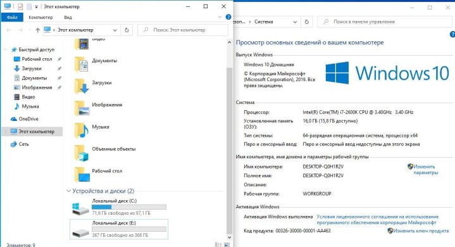Open recent locations dropdown next to forward arrow
Screen dimensions: 455x247
[x=29, y=30]
